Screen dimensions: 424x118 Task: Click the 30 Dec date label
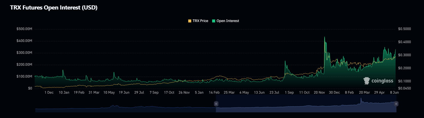click(335, 92)
